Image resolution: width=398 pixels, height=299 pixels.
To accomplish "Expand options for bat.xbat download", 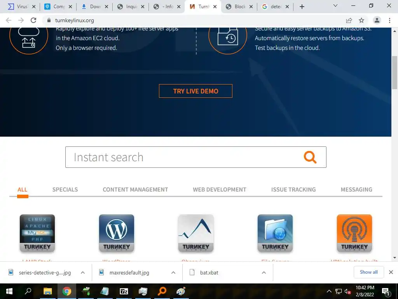I will 264,273.
